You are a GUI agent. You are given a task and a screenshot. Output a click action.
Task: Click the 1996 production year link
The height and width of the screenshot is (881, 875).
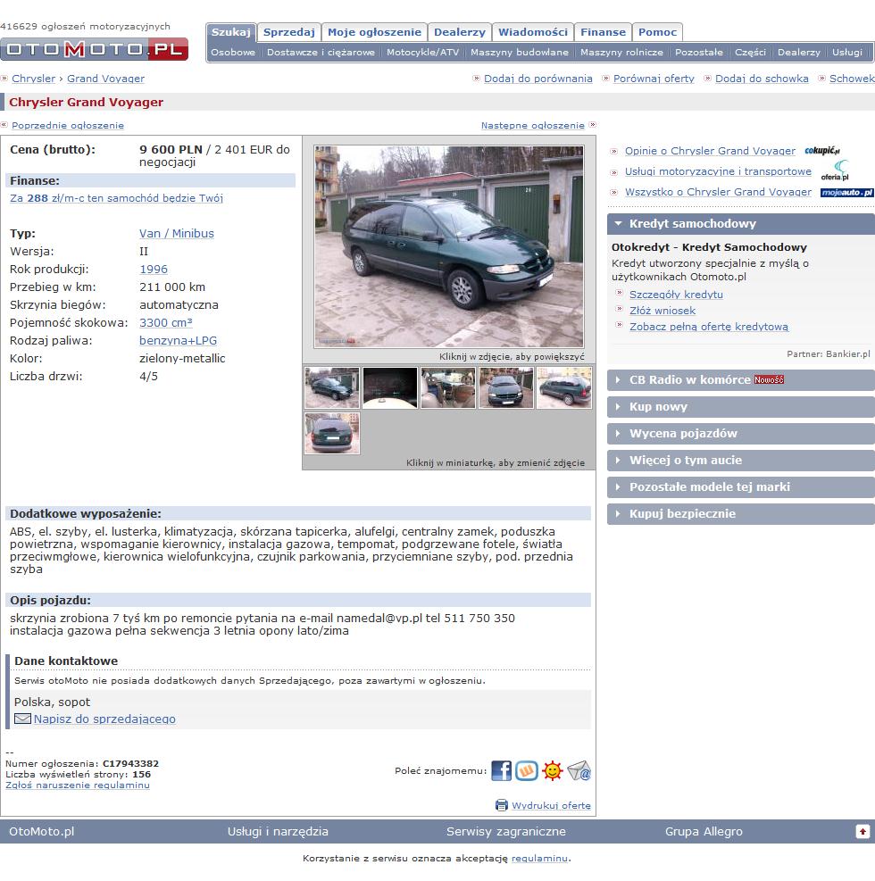(154, 270)
